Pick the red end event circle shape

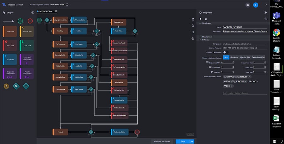click(x=30, y=21)
